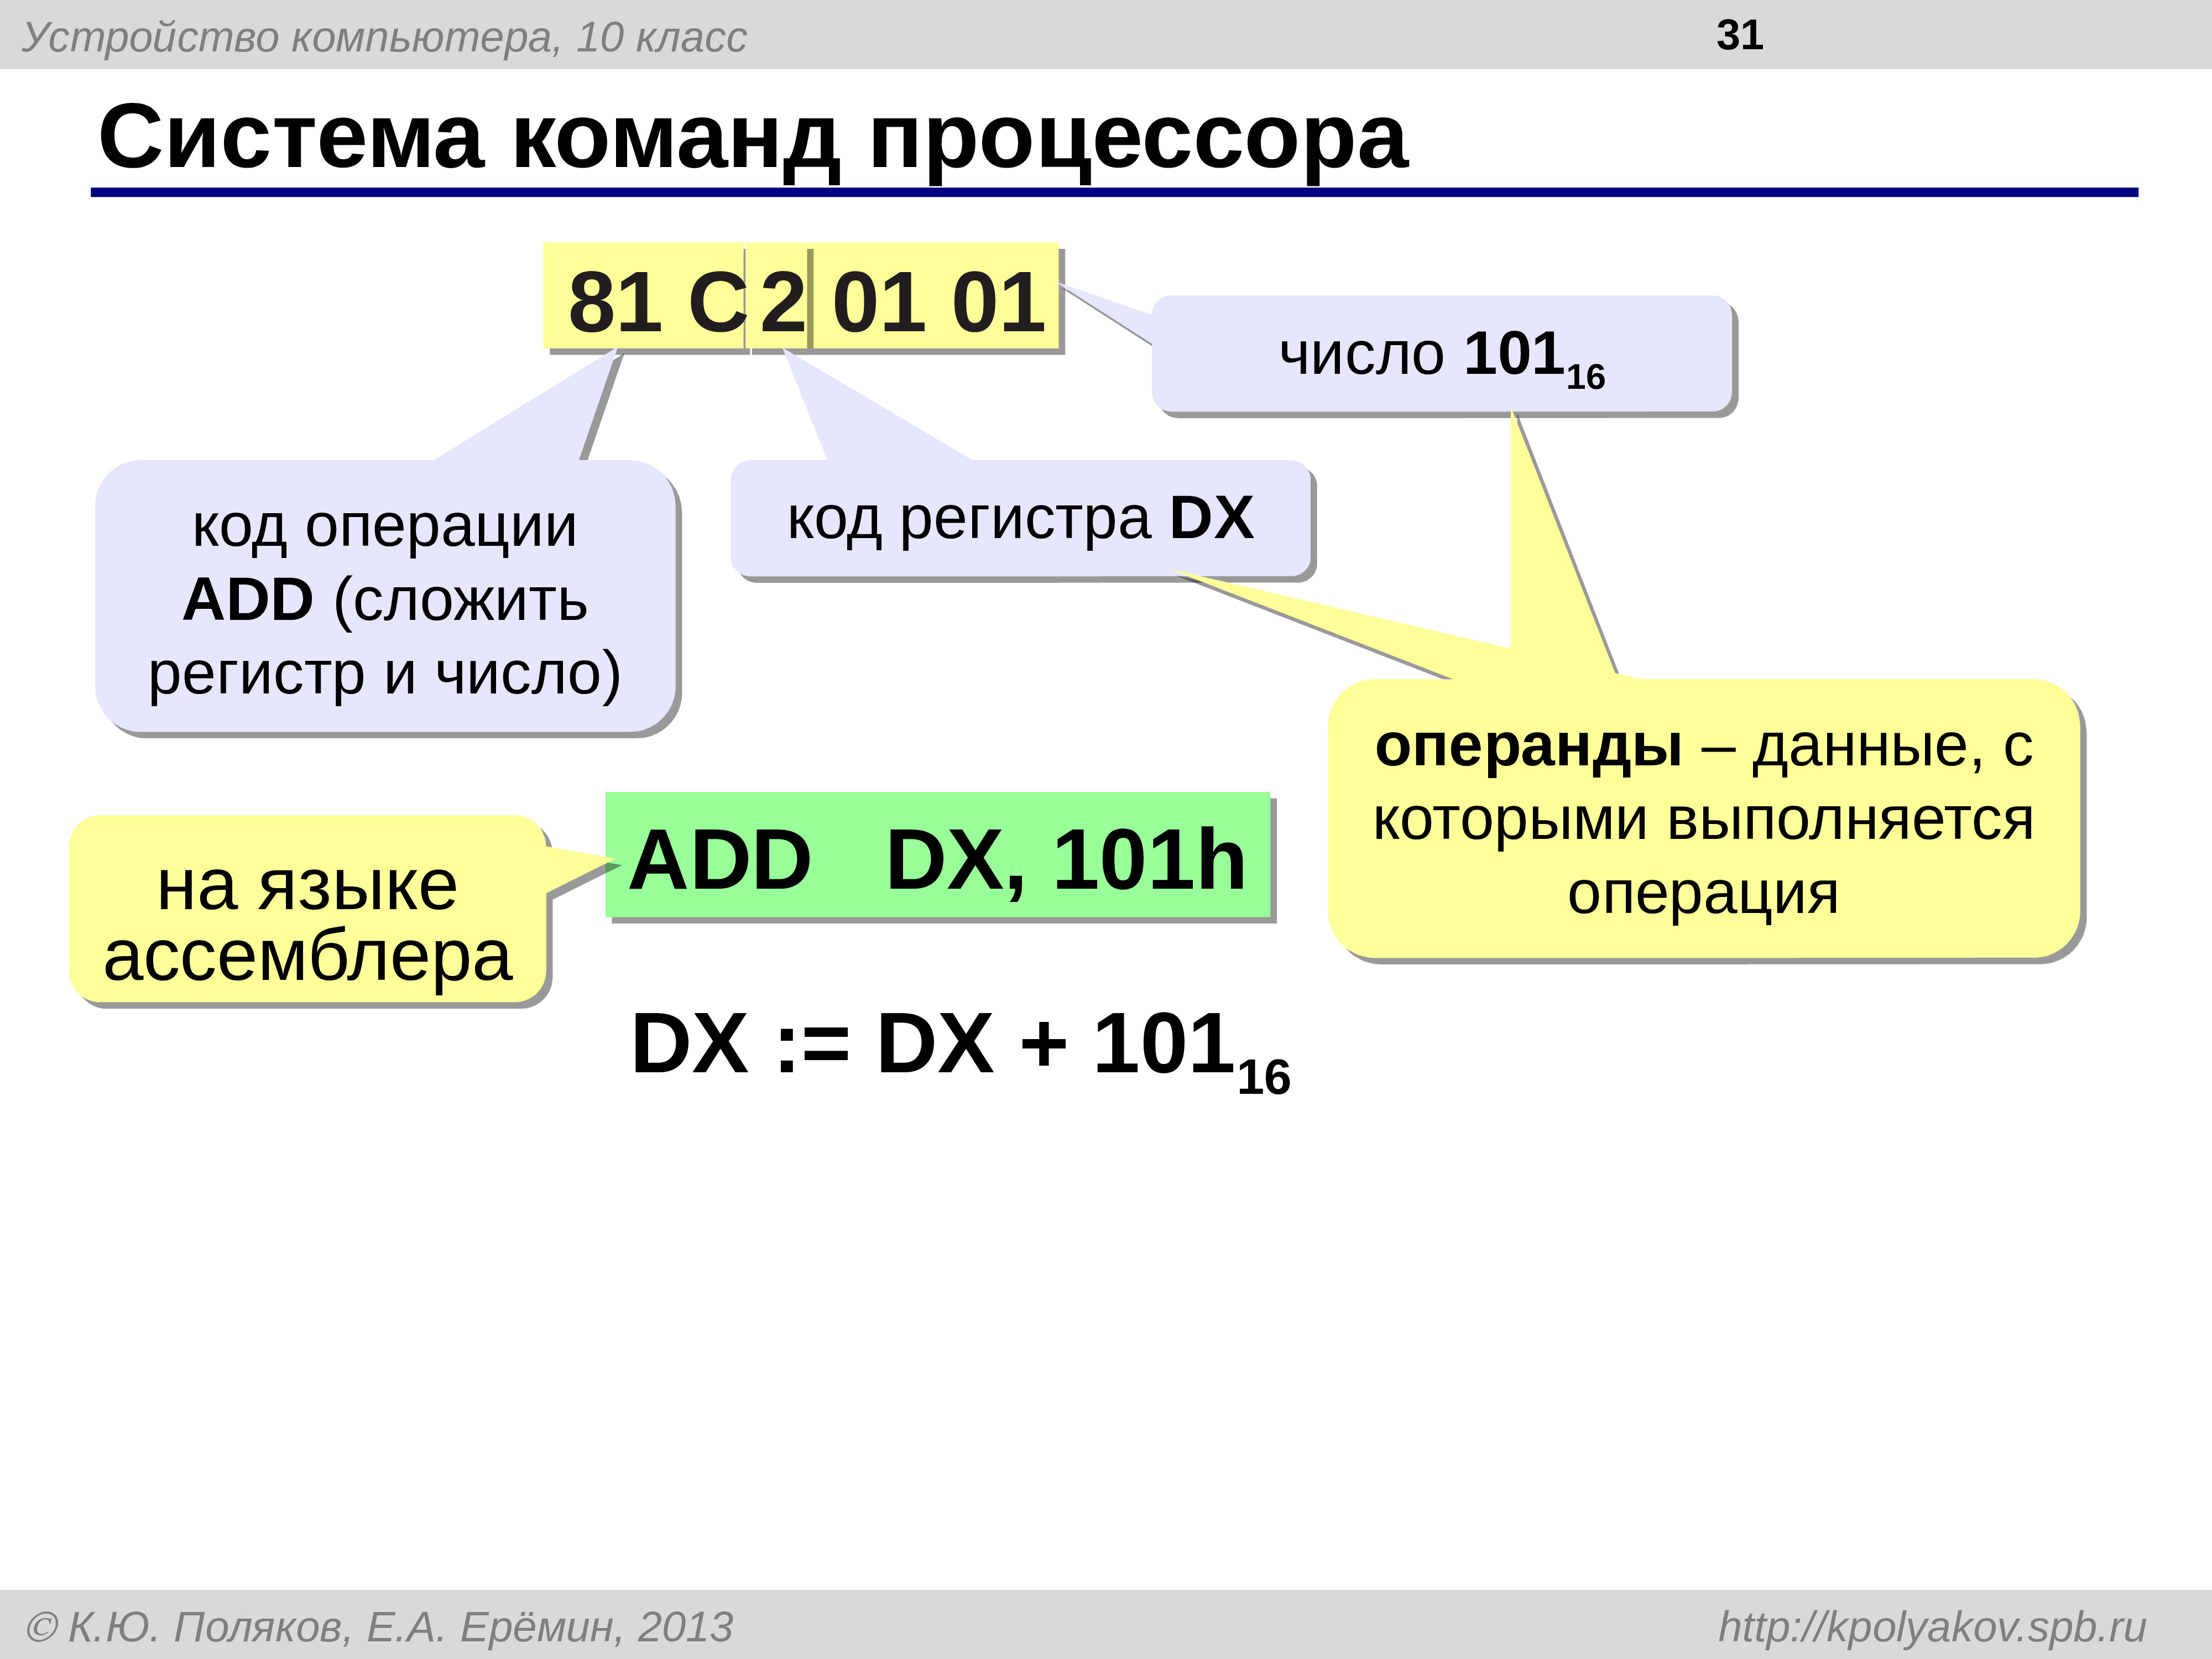Click the 'код регистра DX' callout
The width and height of the screenshot is (2212, 1659).
point(1019,518)
